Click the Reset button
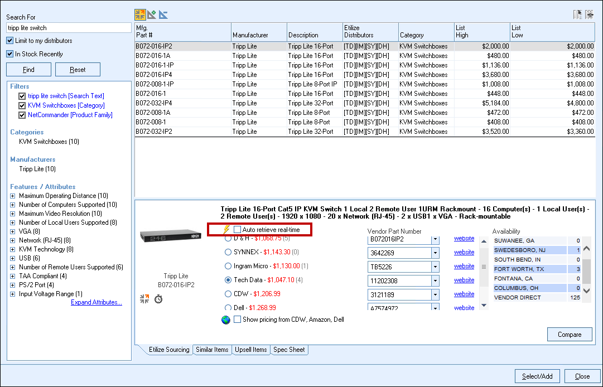 click(78, 70)
